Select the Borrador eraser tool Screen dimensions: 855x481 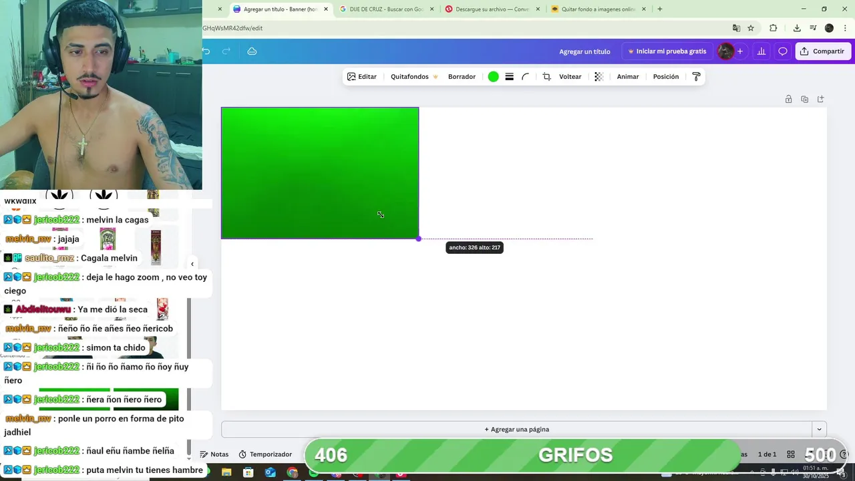pos(462,77)
